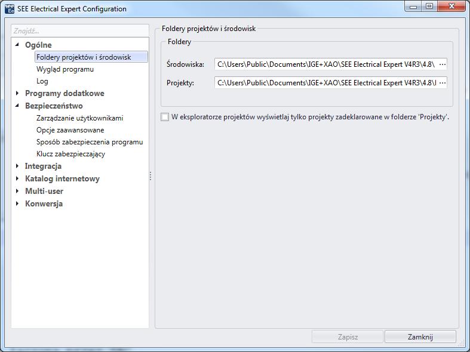Maximize the Configuration window
The image size is (470, 352).
click(x=429, y=7)
